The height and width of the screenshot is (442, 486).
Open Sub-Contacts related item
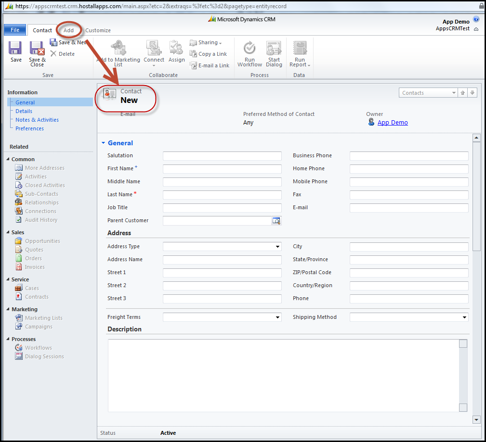[37, 194]
